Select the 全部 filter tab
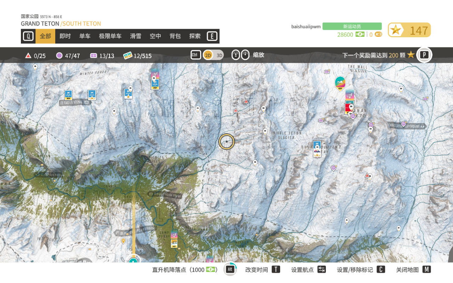This screenshot has width=453, height=283. click(45, 36)
